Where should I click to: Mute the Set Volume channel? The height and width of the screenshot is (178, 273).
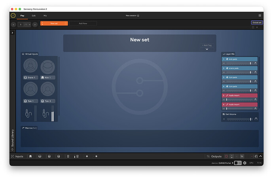point(224,119)
